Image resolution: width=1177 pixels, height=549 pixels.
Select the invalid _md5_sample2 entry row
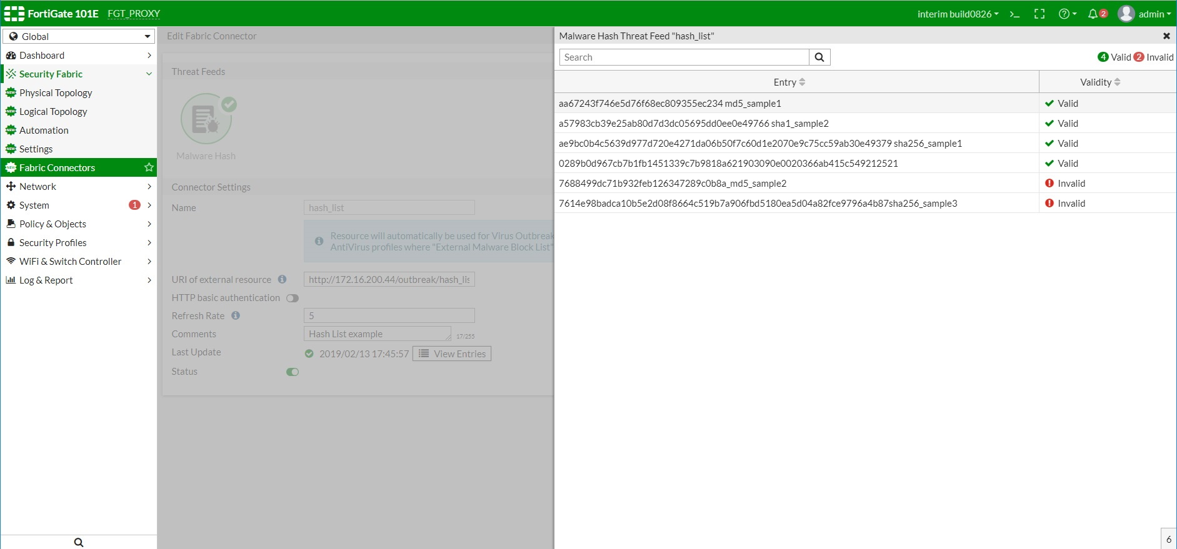click(x=865, y=183)
